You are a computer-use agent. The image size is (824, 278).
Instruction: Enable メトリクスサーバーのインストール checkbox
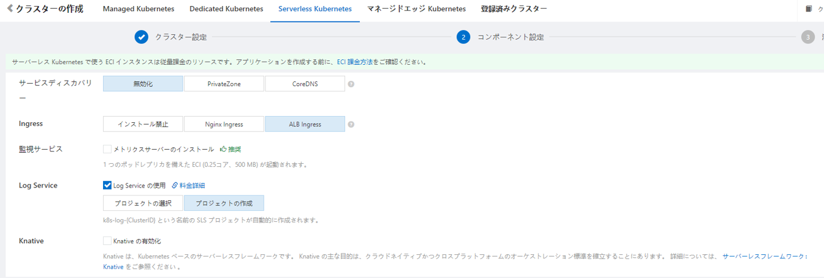[108, 149]
